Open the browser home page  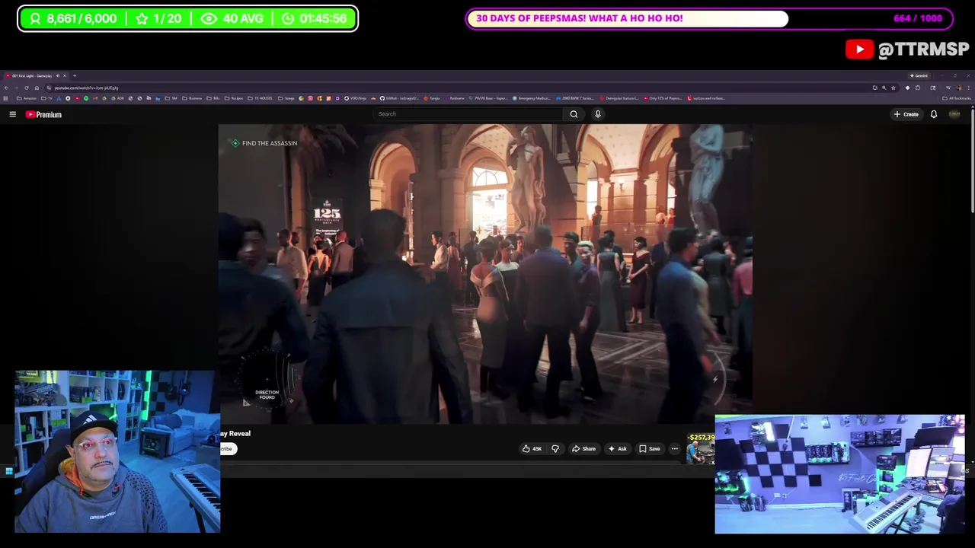point(37,88)
